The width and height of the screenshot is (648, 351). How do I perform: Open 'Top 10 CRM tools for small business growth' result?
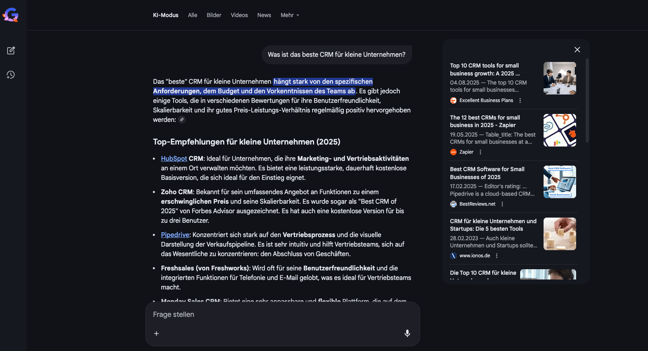coord(485,69)
